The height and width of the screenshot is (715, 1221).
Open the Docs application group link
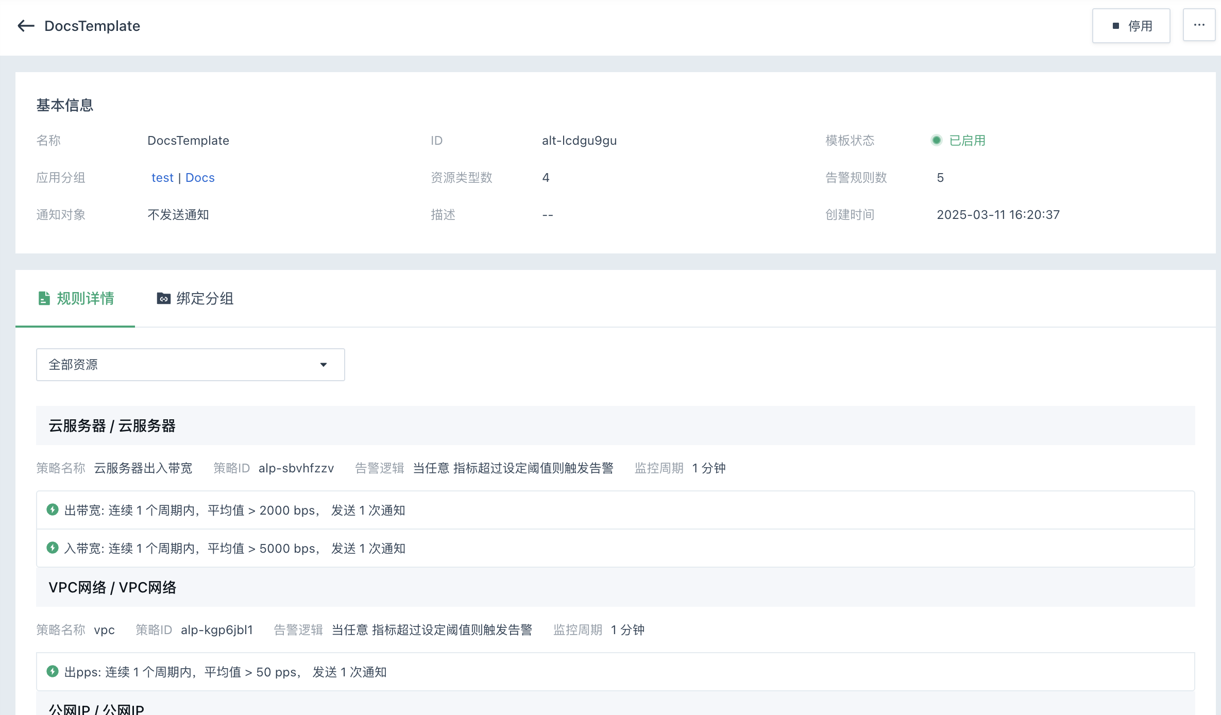(x=200, y=178)
